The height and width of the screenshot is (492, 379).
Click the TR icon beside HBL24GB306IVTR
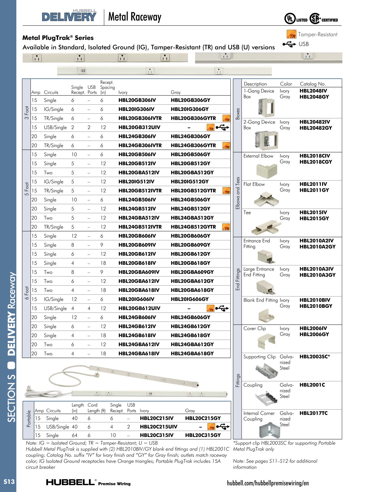coord(226,145)
